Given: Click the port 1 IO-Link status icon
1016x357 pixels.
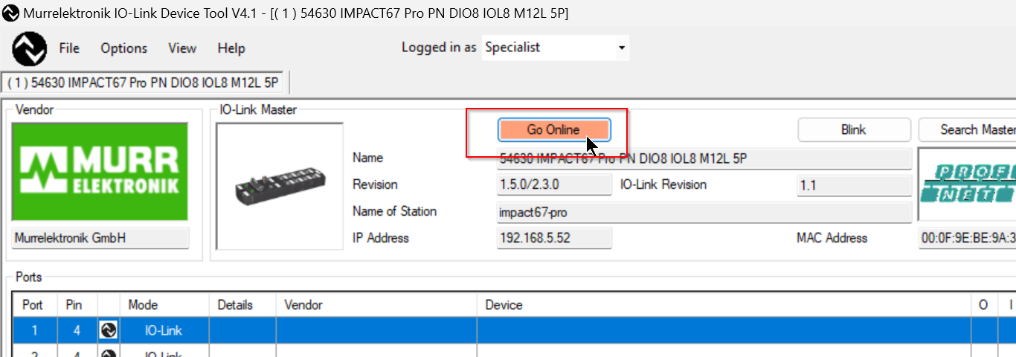Looking at the screenshot, I should tap(108, 330).
